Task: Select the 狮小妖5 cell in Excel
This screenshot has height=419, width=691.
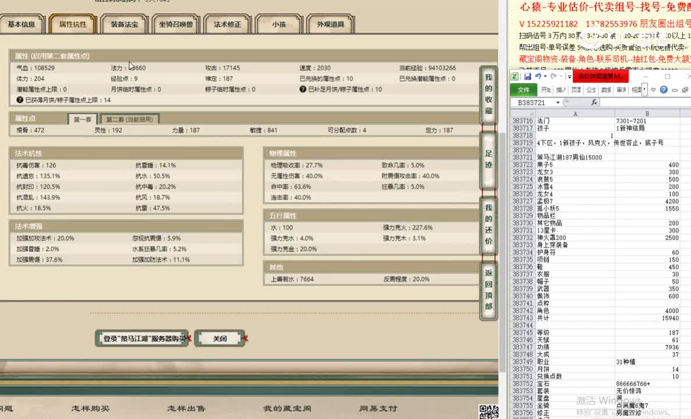Action: point(575,208)
